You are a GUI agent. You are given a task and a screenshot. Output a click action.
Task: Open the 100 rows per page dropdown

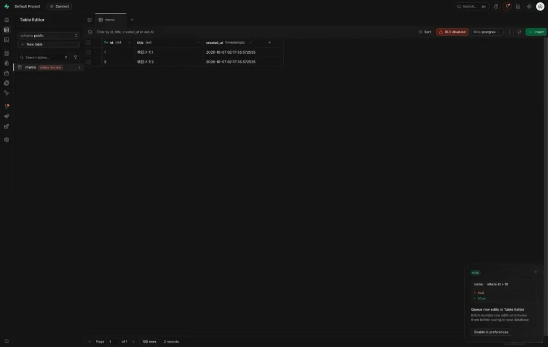(x=149, y=342)
